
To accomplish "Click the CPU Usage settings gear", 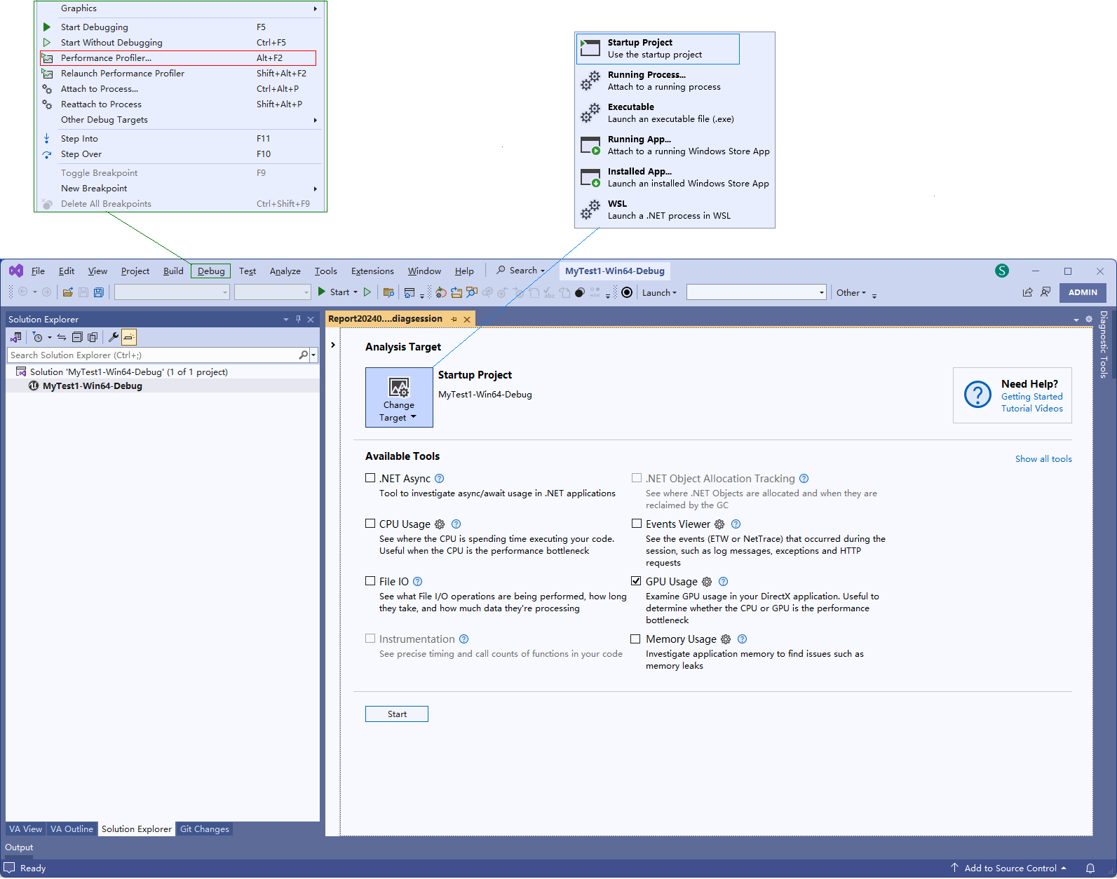I will (x=440, y=524).
